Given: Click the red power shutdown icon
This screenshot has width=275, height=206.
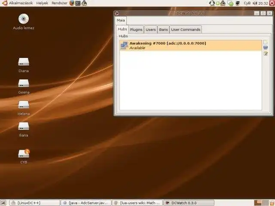Looking at the screenshot, I should click(272, 3).
